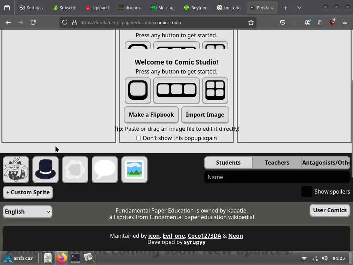Reload the current page
The image size is (353, 265).
click(33, 22)
